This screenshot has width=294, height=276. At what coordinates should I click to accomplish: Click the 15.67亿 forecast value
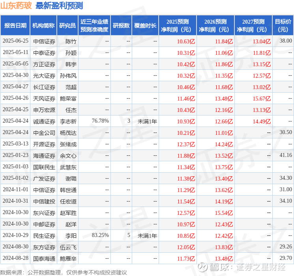click(x=262, y=99)
